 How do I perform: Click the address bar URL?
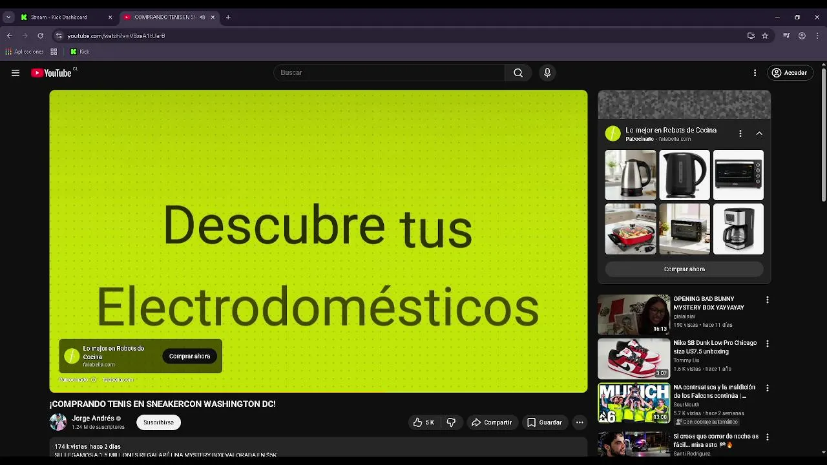coord(116,36)
